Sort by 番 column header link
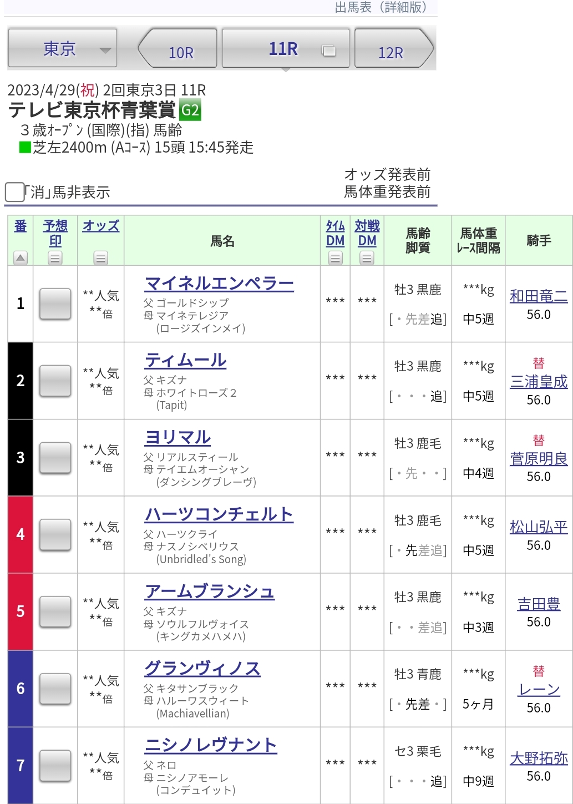This screenshot has width=573, height=804. point(21,226)
